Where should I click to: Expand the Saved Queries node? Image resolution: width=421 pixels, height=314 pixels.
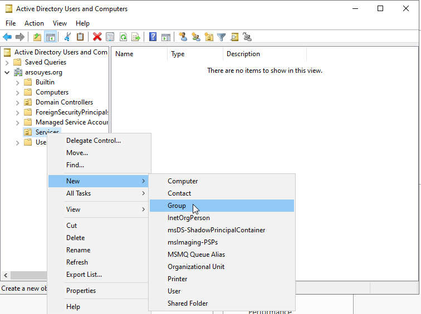pyautogui.click(x=7, y=63)
